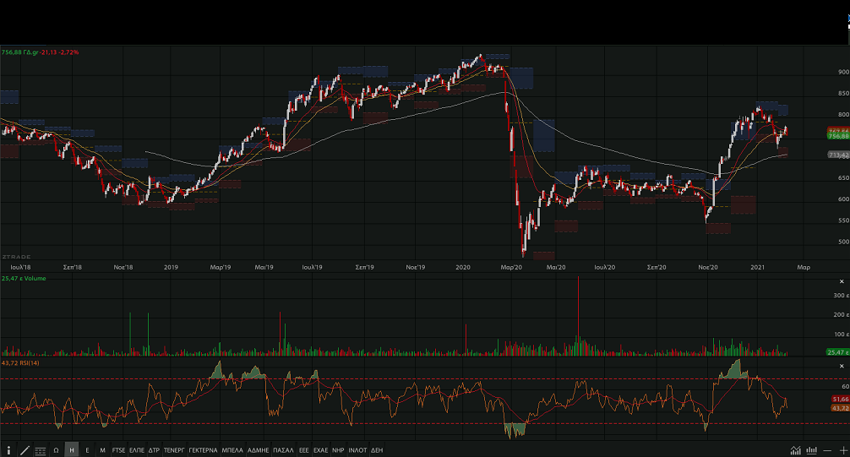Switch to the weekly E timeframe
The height and width of the screenshot is (457, 850).
pyautogui.click(x=87, y=450)
